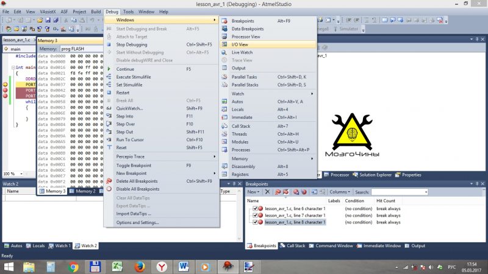
Task: Open Word from the taskbar
Action: click(x=184, y=267)
